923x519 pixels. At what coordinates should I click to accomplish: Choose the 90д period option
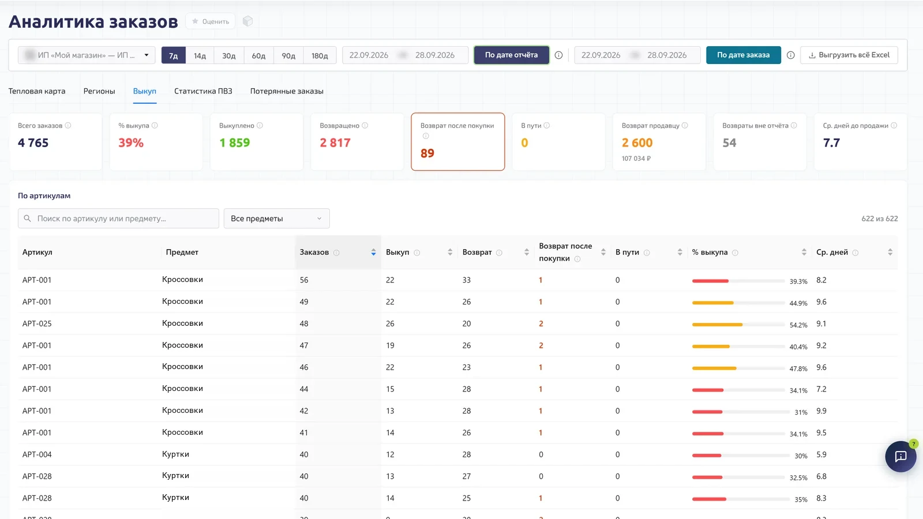(x=288, y=55)
